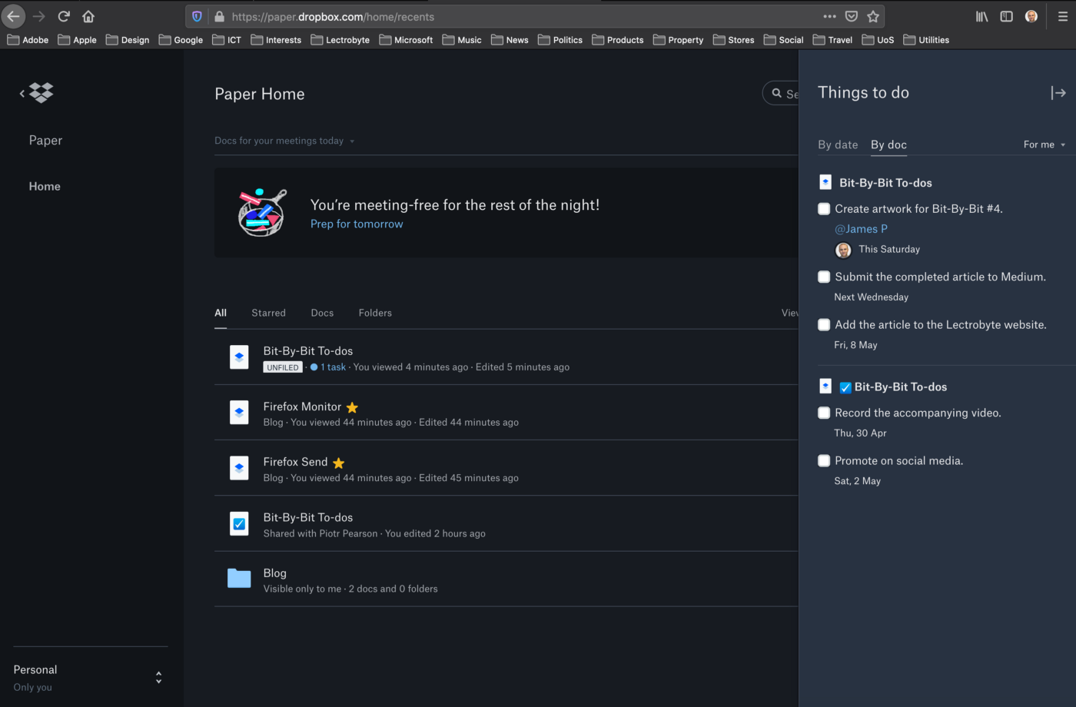Viewport: 1076px width, 707px height.
Task: Open Firefox Library icon
Action: tap(981, 16)
